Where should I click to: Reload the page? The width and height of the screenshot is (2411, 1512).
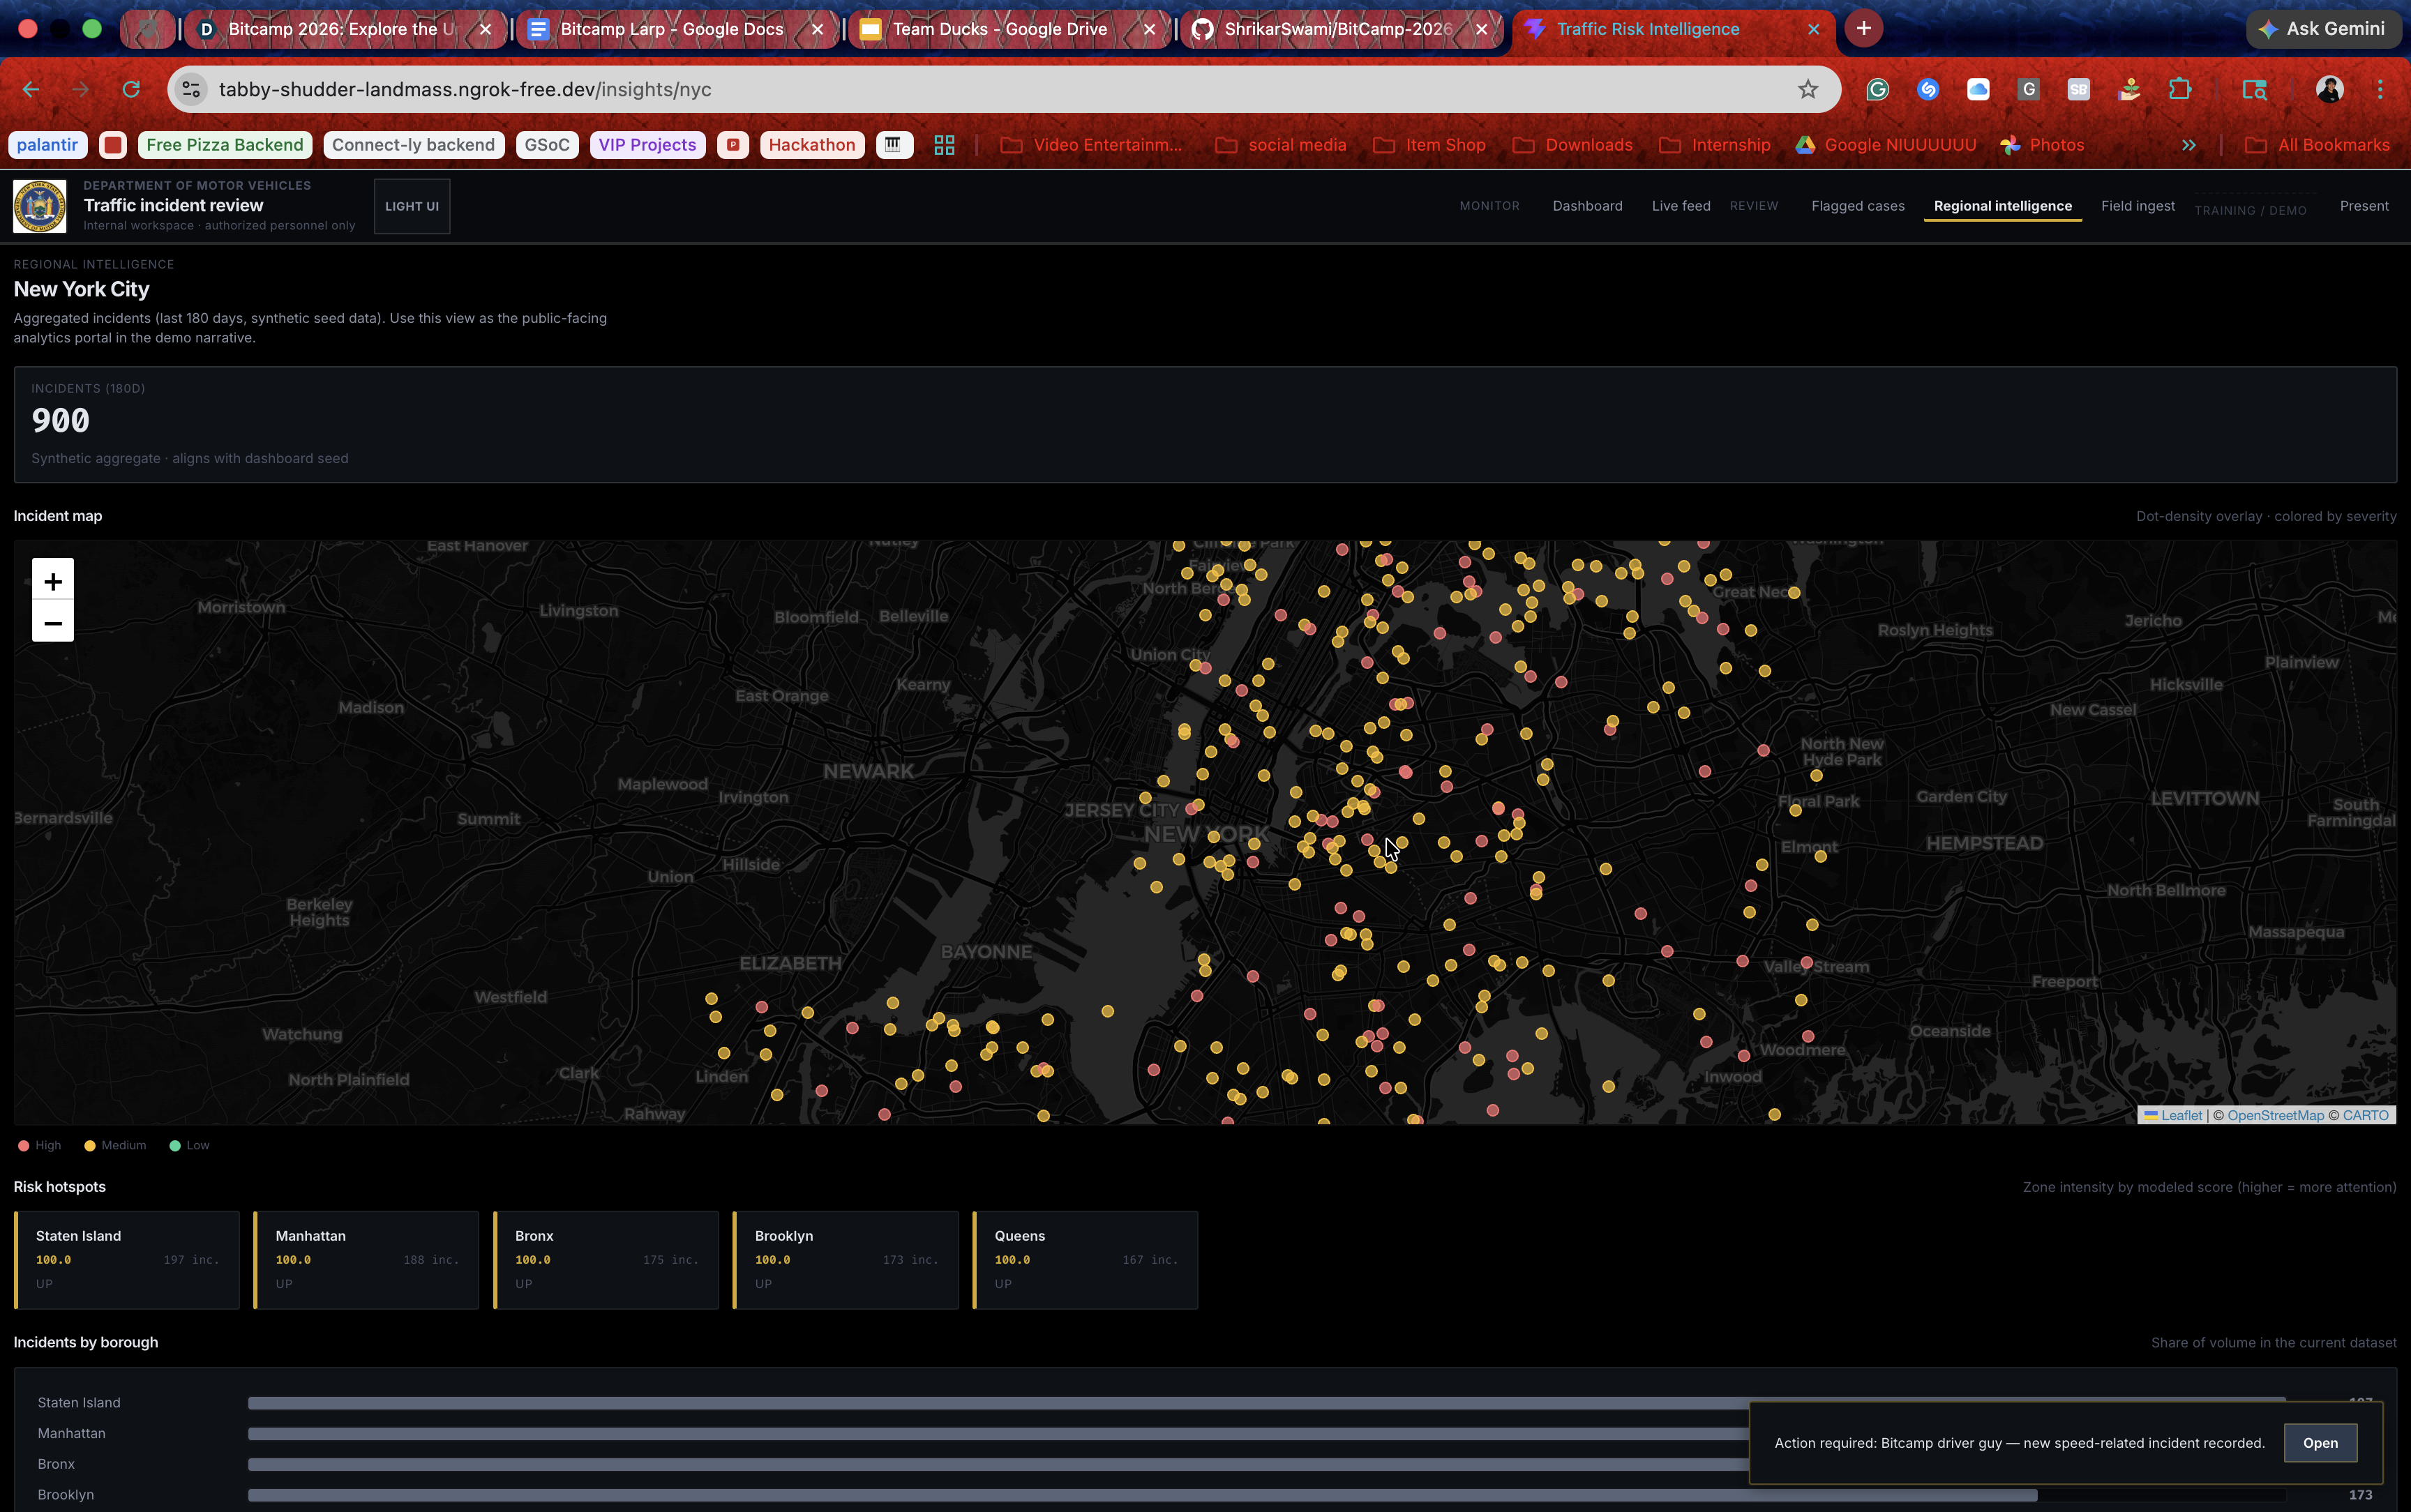(x=131, y=90)
